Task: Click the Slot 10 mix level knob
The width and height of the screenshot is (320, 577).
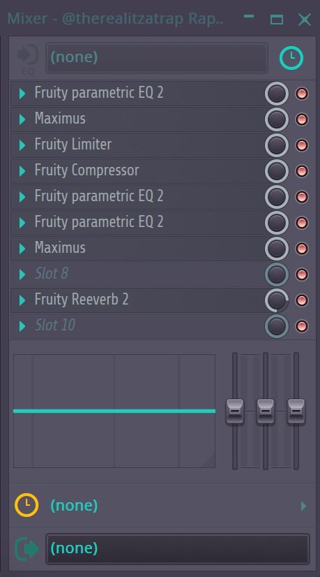Action: click(x=277, y=326)
